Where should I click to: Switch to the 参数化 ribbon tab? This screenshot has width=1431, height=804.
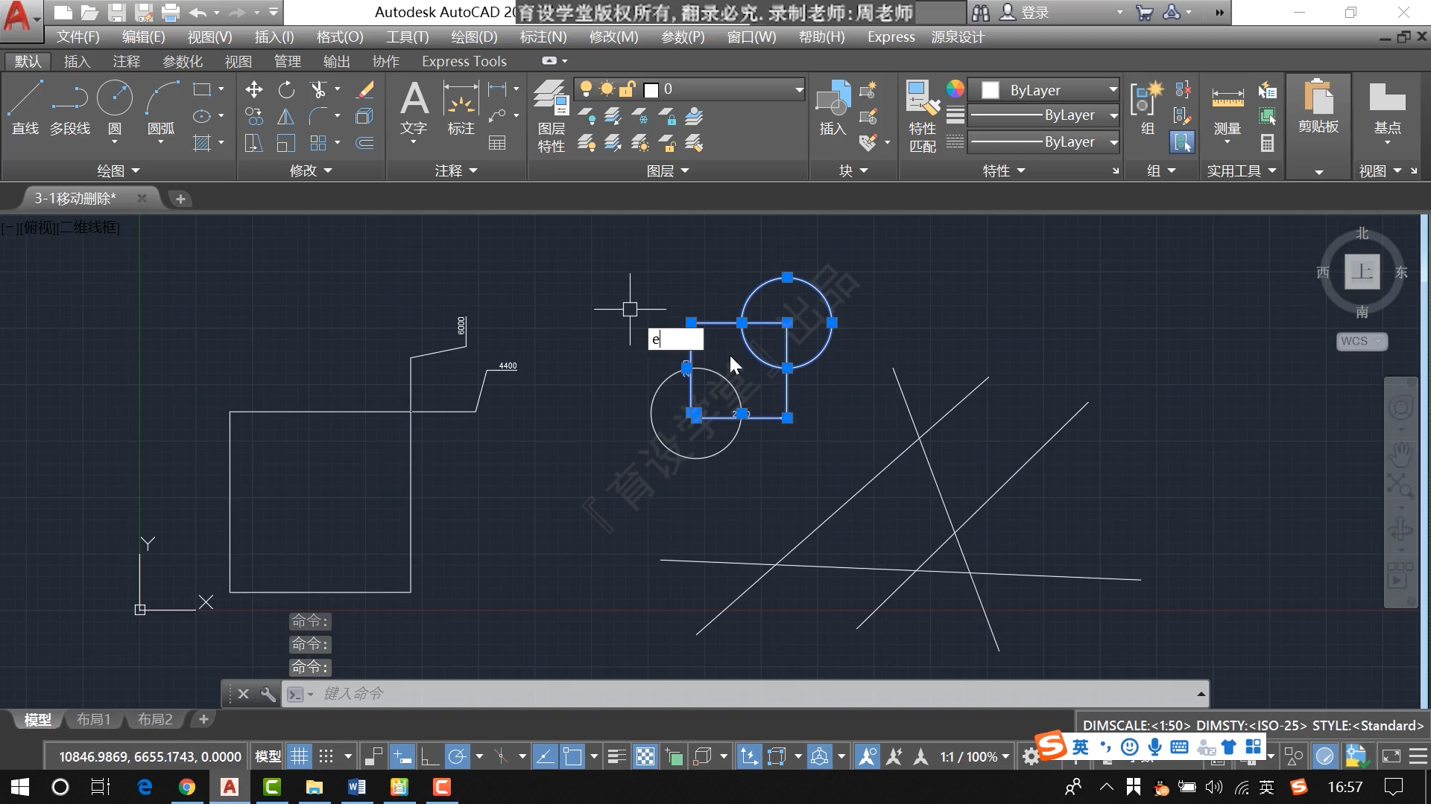click(x=183, y=61)
